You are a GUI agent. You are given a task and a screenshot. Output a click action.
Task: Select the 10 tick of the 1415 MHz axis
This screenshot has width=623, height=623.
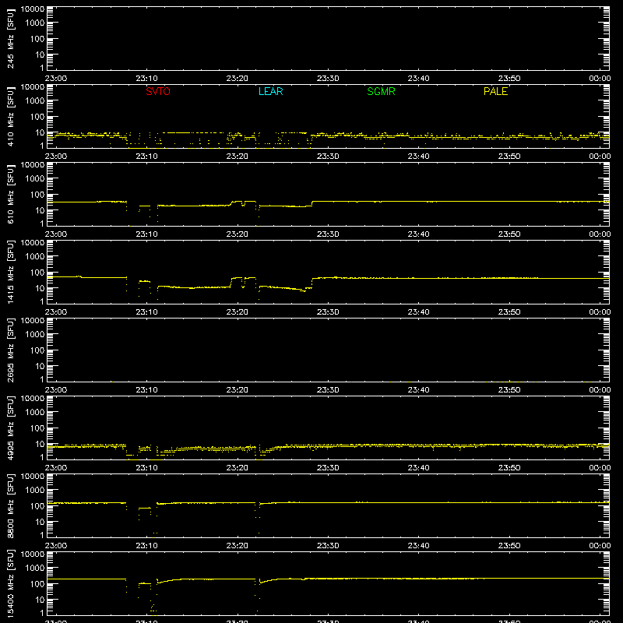pyautogui.click(x=40, y=288)
